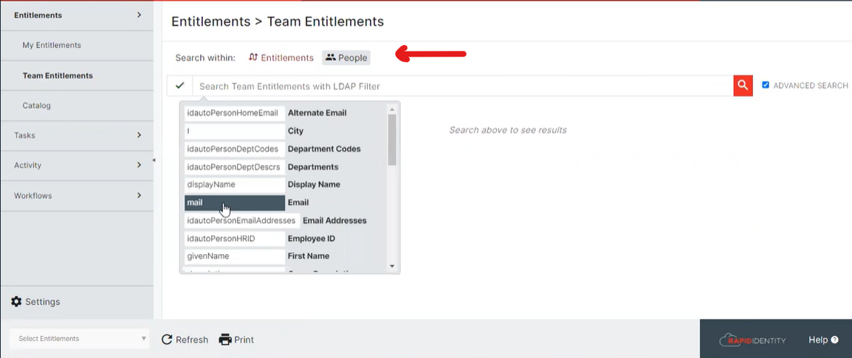Select the idautoPersonHRID attribute
This screenshot has width=852, height=358.
(235, 238)
